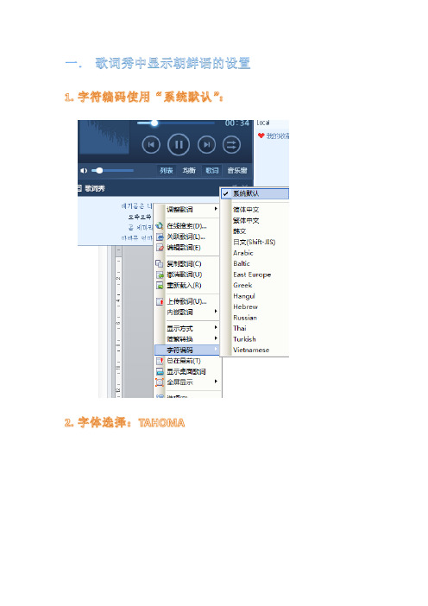The image size is (428, 606).
Task: Pause the playing song
Action: pyautogui.click(x=179, y=144)
